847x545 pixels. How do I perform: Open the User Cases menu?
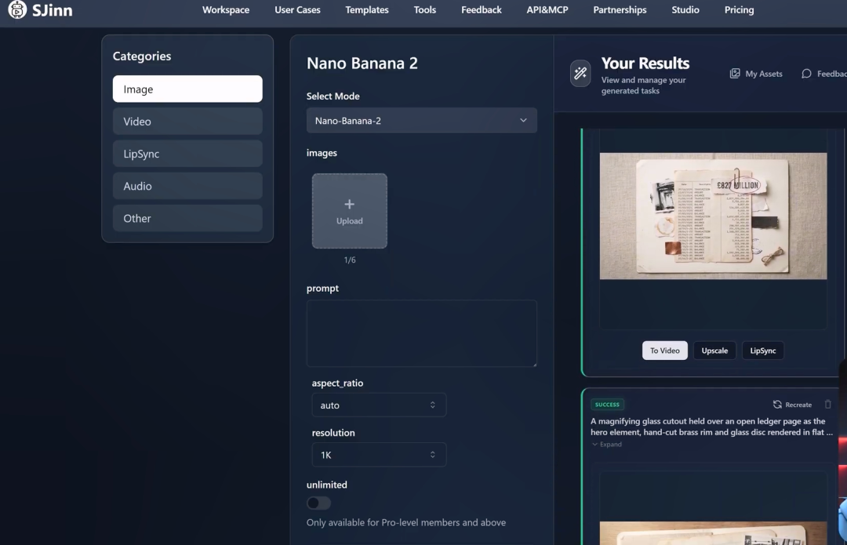(297, 9)
